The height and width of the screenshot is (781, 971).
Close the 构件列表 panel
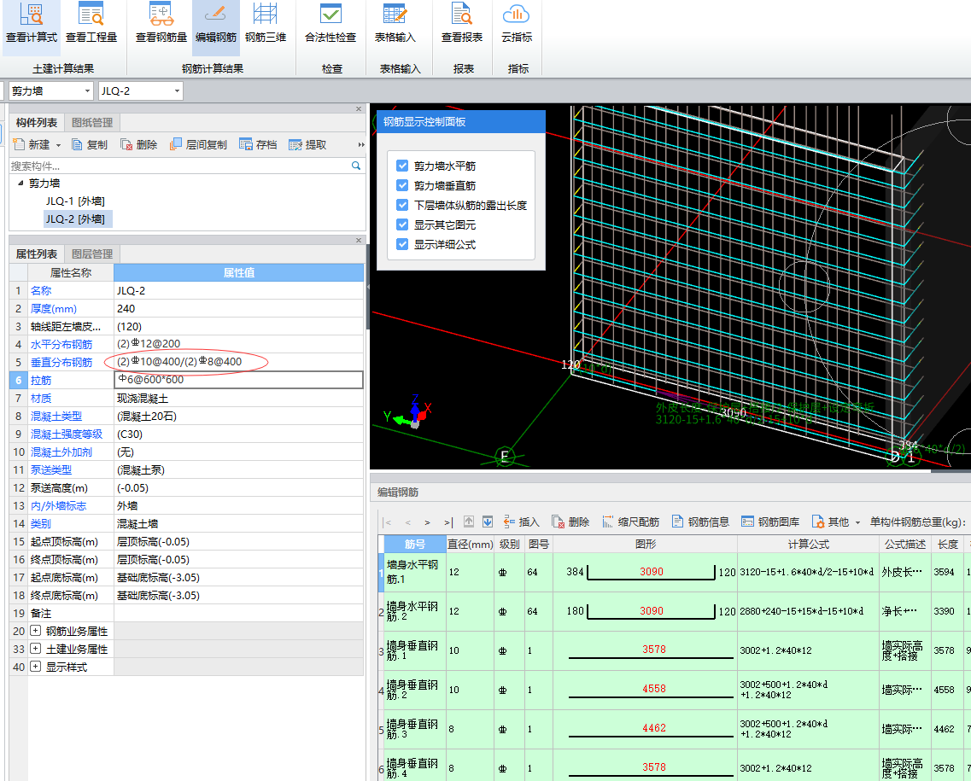point(359,109)
